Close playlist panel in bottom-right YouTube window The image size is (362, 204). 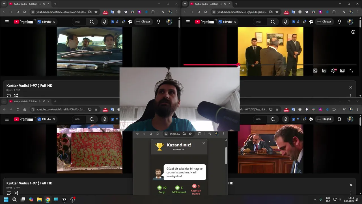click(351, 185)
